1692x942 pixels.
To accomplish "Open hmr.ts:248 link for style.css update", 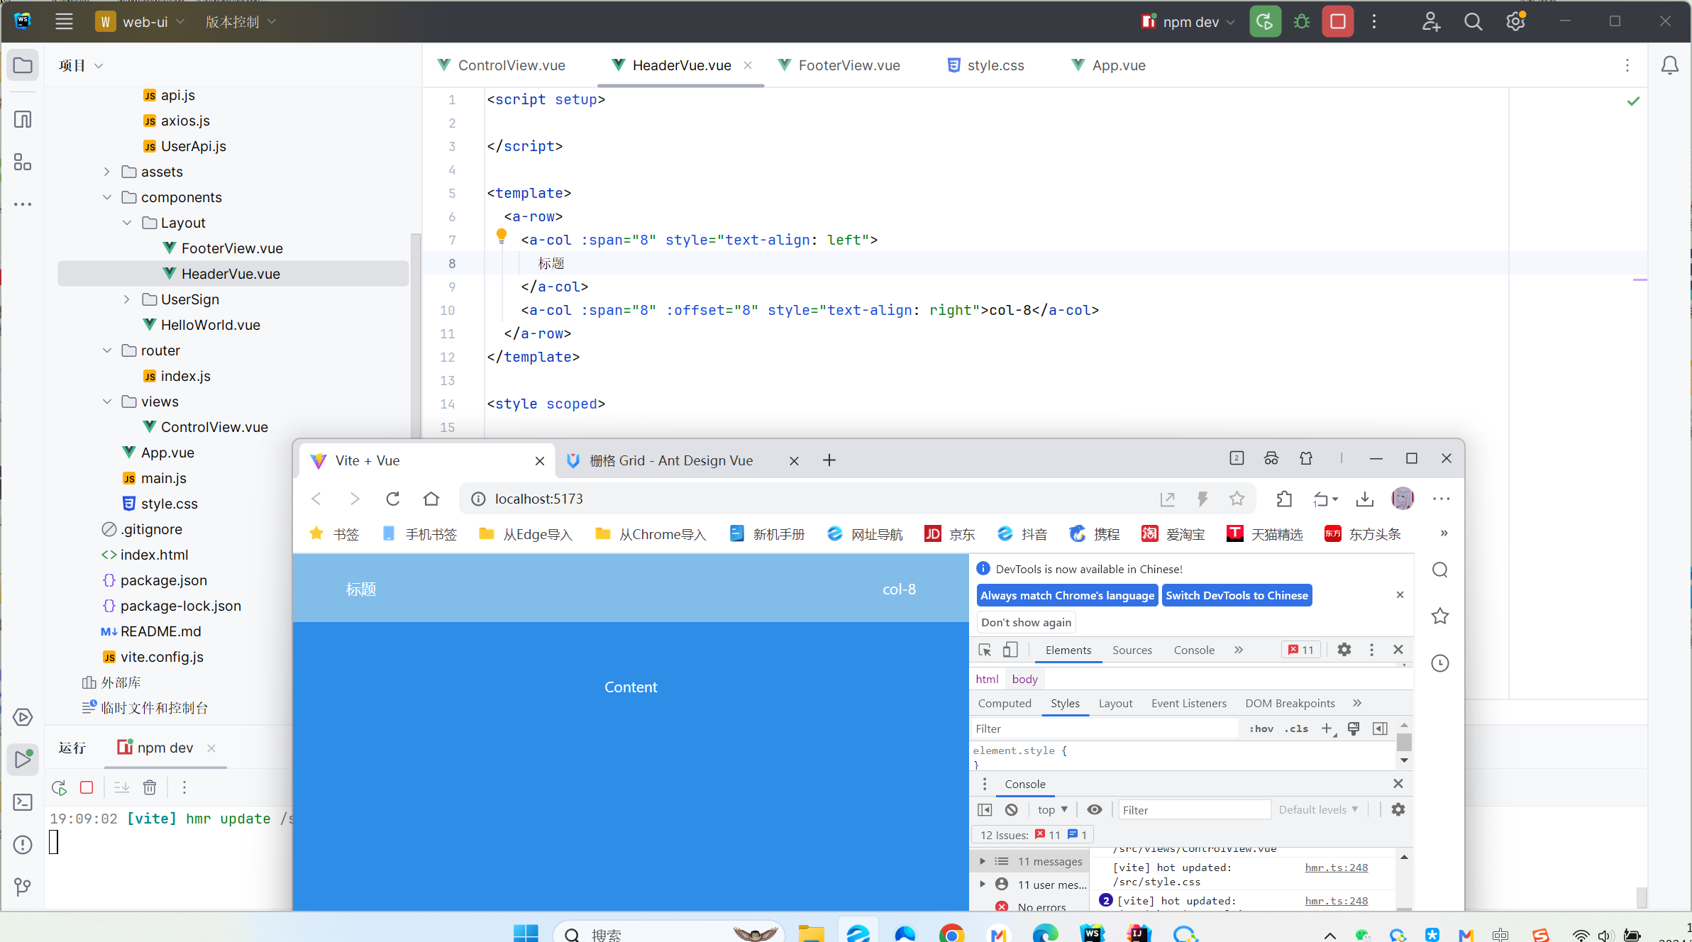I will coord(1337,867).
